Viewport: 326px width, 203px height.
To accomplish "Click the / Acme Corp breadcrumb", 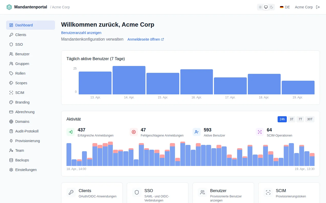I will pyautogui.click(x=60, y=7).
